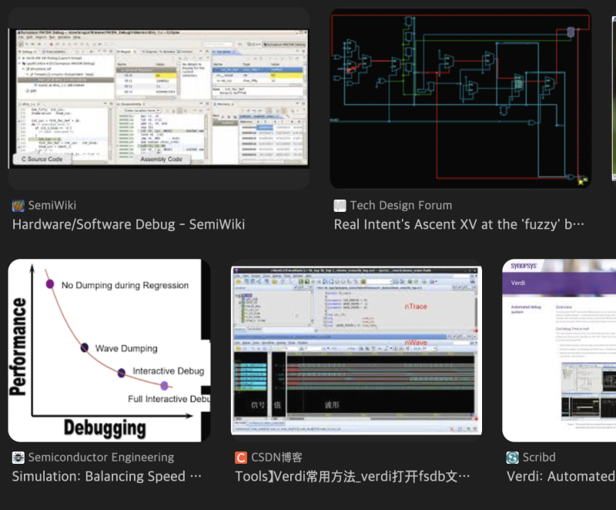
Task: Expand the tb_top node in nTrace
Action: 237,296
